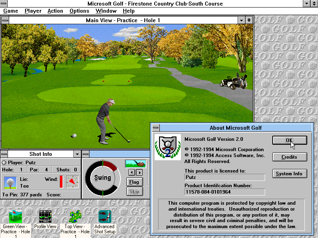The width and height of the screenshot is (318, 238).
Task: Open the Action menu
Action: tap(55, 11)
